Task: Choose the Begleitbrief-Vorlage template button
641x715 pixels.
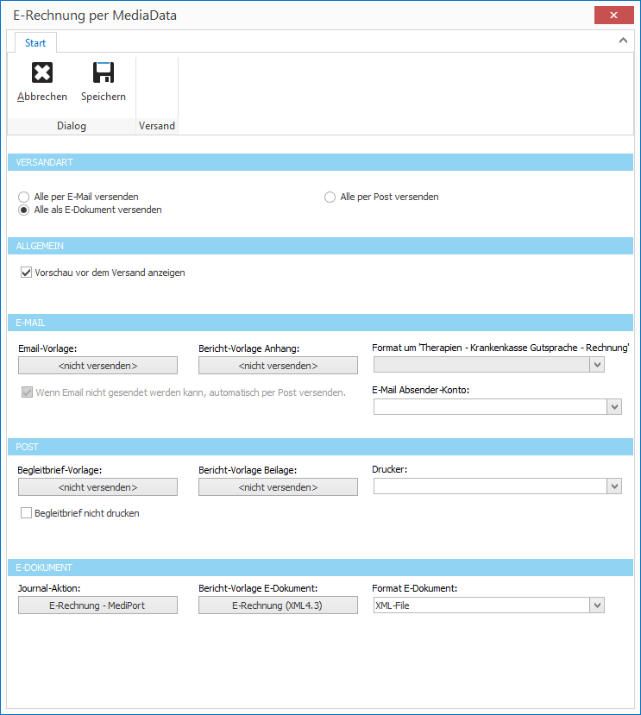Action: pyautogui.click(x=97, y=487)
